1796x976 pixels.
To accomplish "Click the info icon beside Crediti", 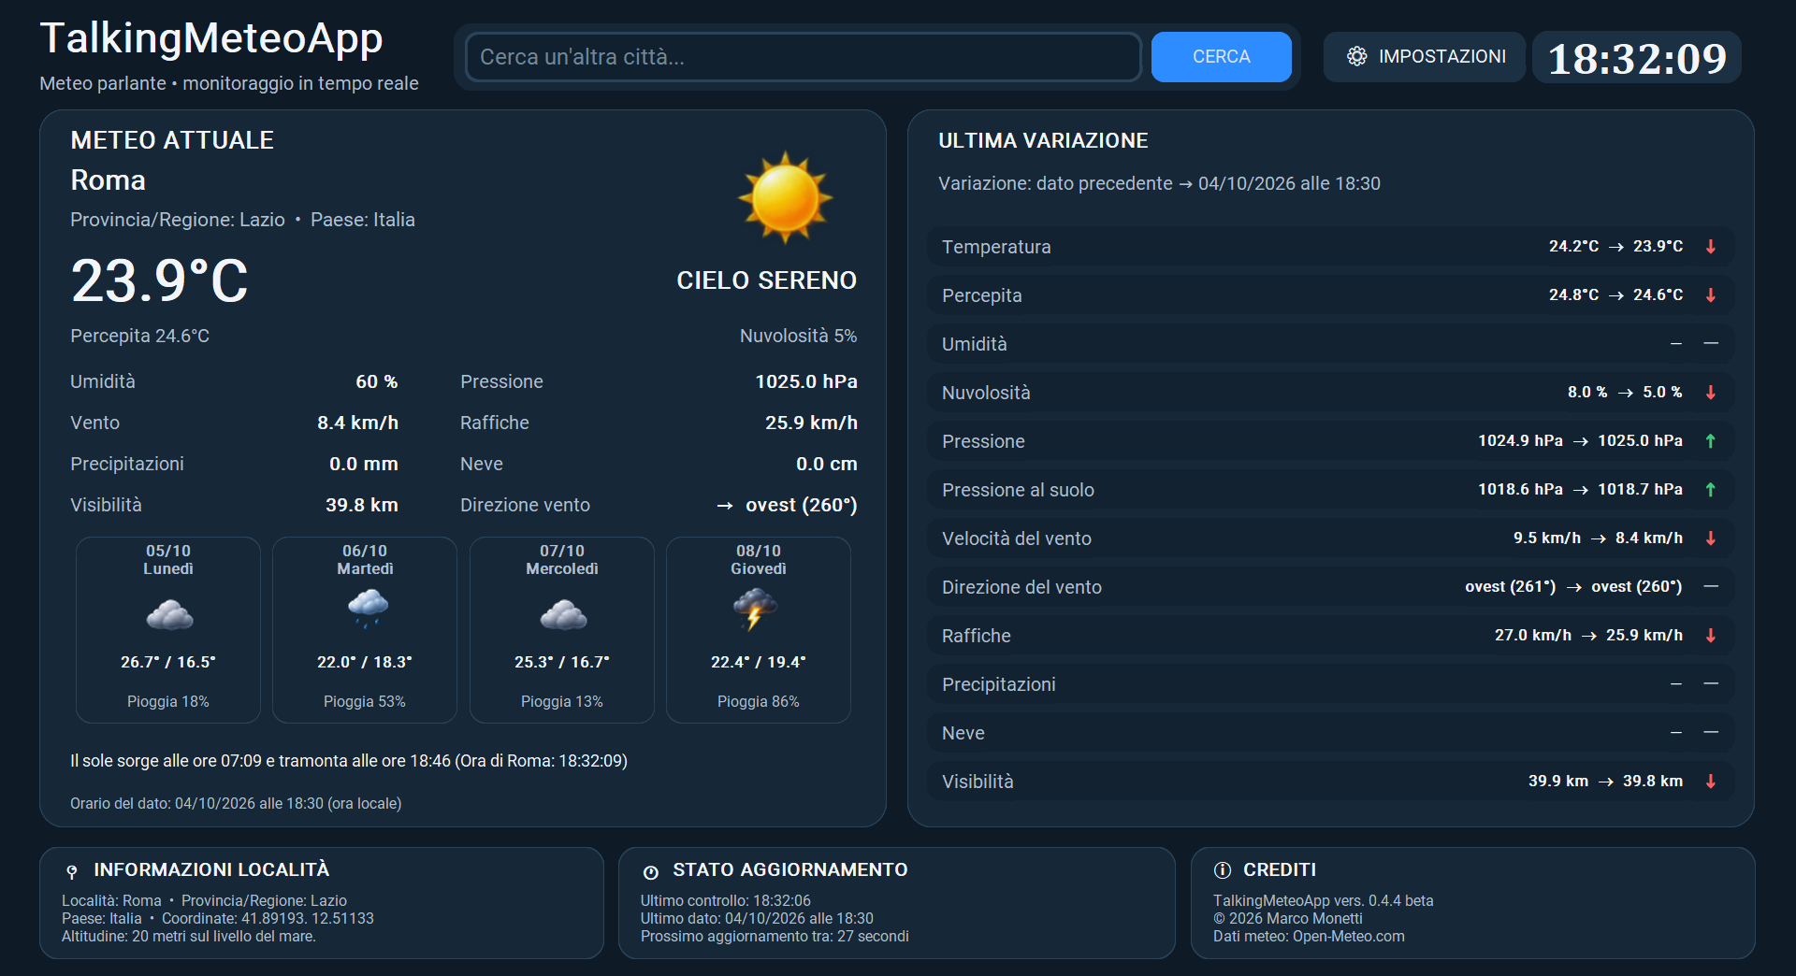I will [x=1223, y=870].
